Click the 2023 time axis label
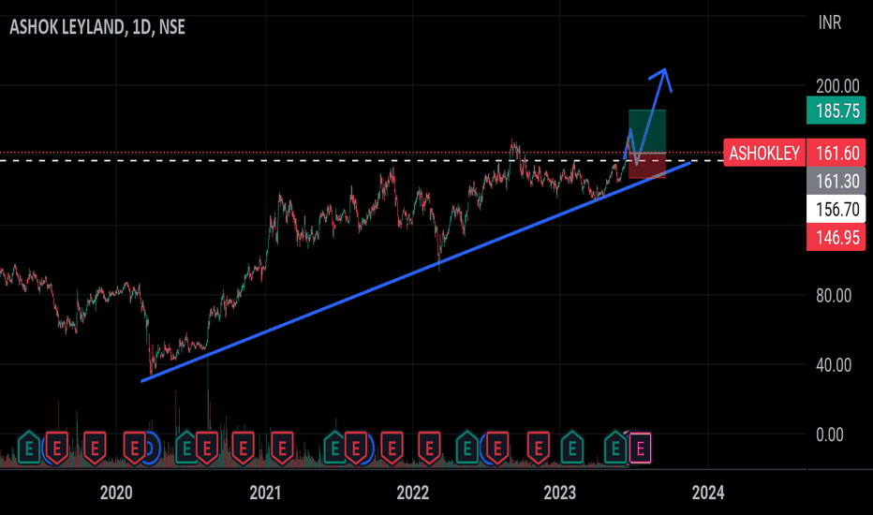The image size is (873, 515). 559,493
